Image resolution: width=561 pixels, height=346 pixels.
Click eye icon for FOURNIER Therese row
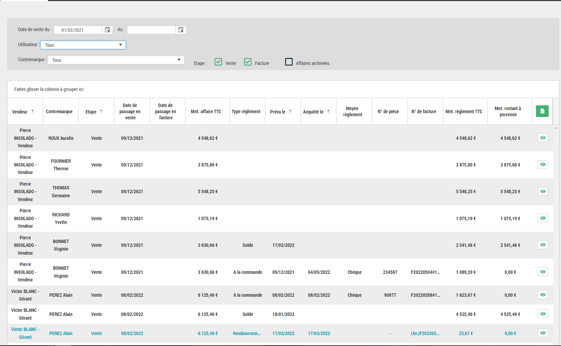[x=543, y=164]
